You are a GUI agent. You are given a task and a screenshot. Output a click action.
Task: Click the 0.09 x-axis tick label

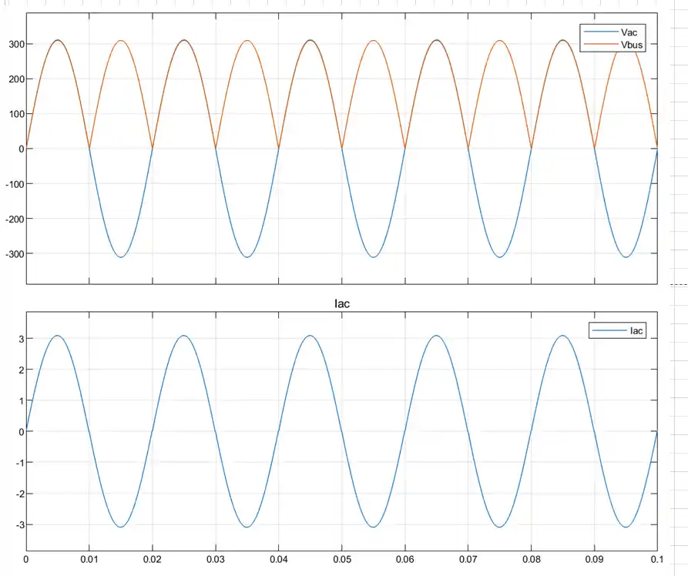(594, 559)
